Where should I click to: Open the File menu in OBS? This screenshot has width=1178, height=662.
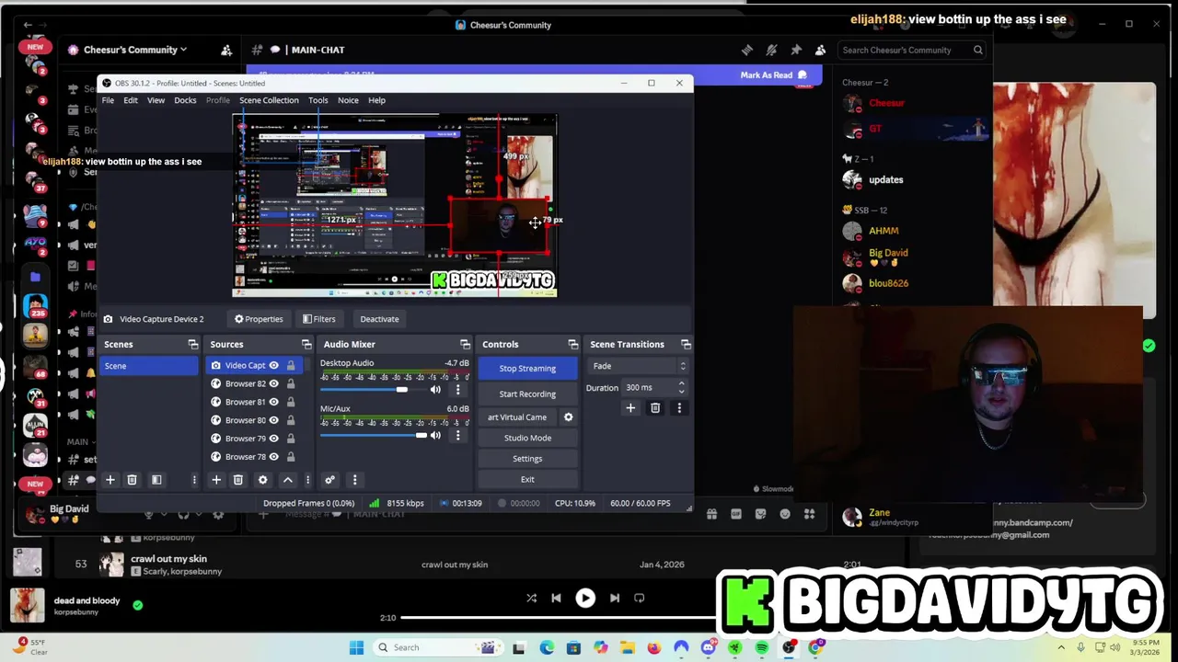(x=108, y=100)
